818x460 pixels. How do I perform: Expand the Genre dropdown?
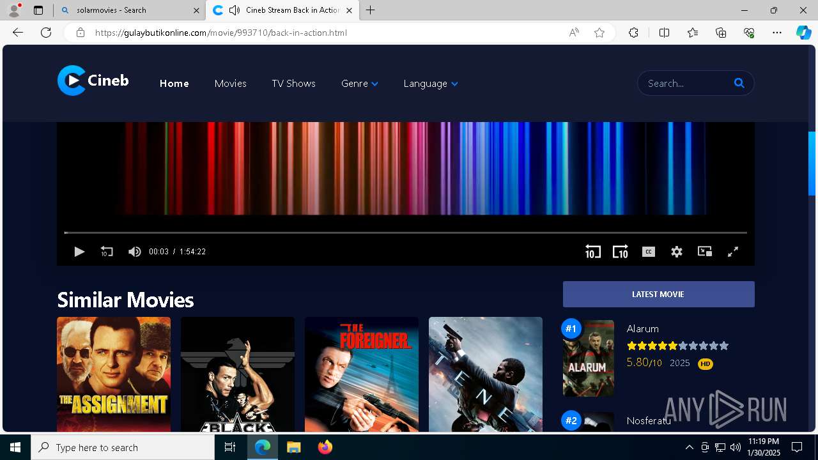360,84
